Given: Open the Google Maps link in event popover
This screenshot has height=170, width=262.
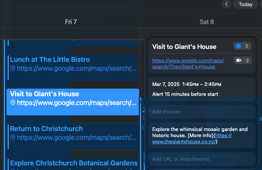Looking at the screenshot, I should coord(188,63).
